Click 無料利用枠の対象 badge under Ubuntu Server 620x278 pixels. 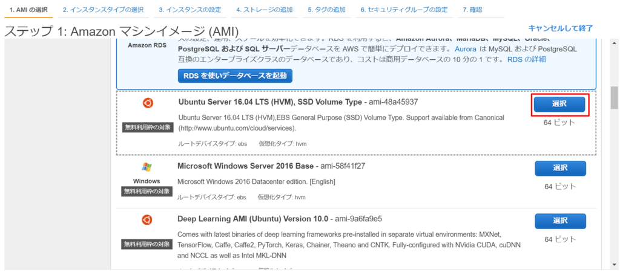tap(148, 127)
